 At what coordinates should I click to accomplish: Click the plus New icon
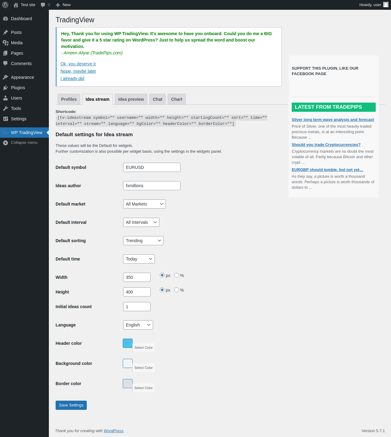tap(58, 5)
